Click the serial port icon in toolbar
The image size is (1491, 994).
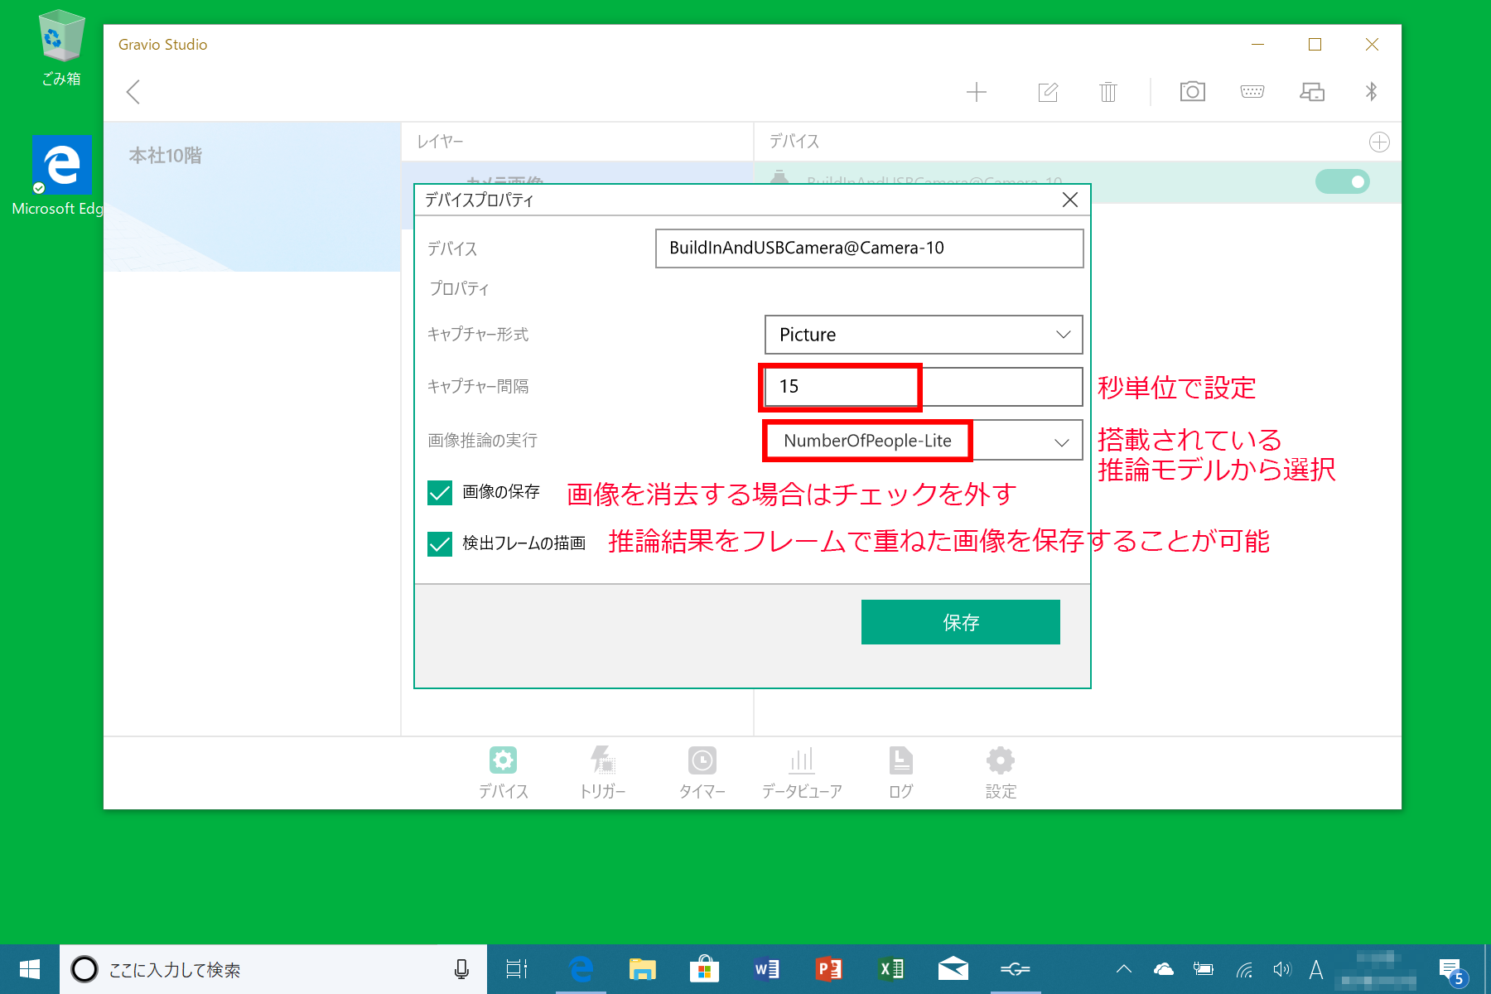[x=1252, y=91]
